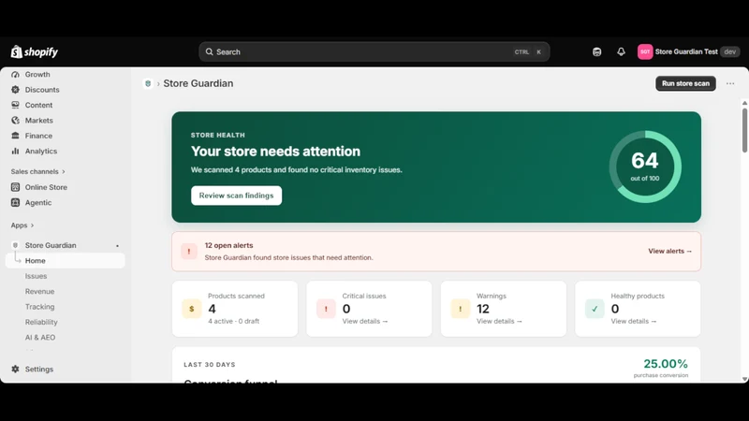Click the Markets label in sidebar

pos(38,121)
